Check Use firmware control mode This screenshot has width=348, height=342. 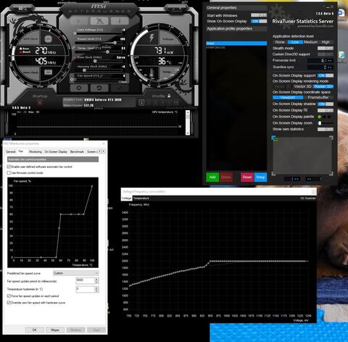click(x=9, y=172)
